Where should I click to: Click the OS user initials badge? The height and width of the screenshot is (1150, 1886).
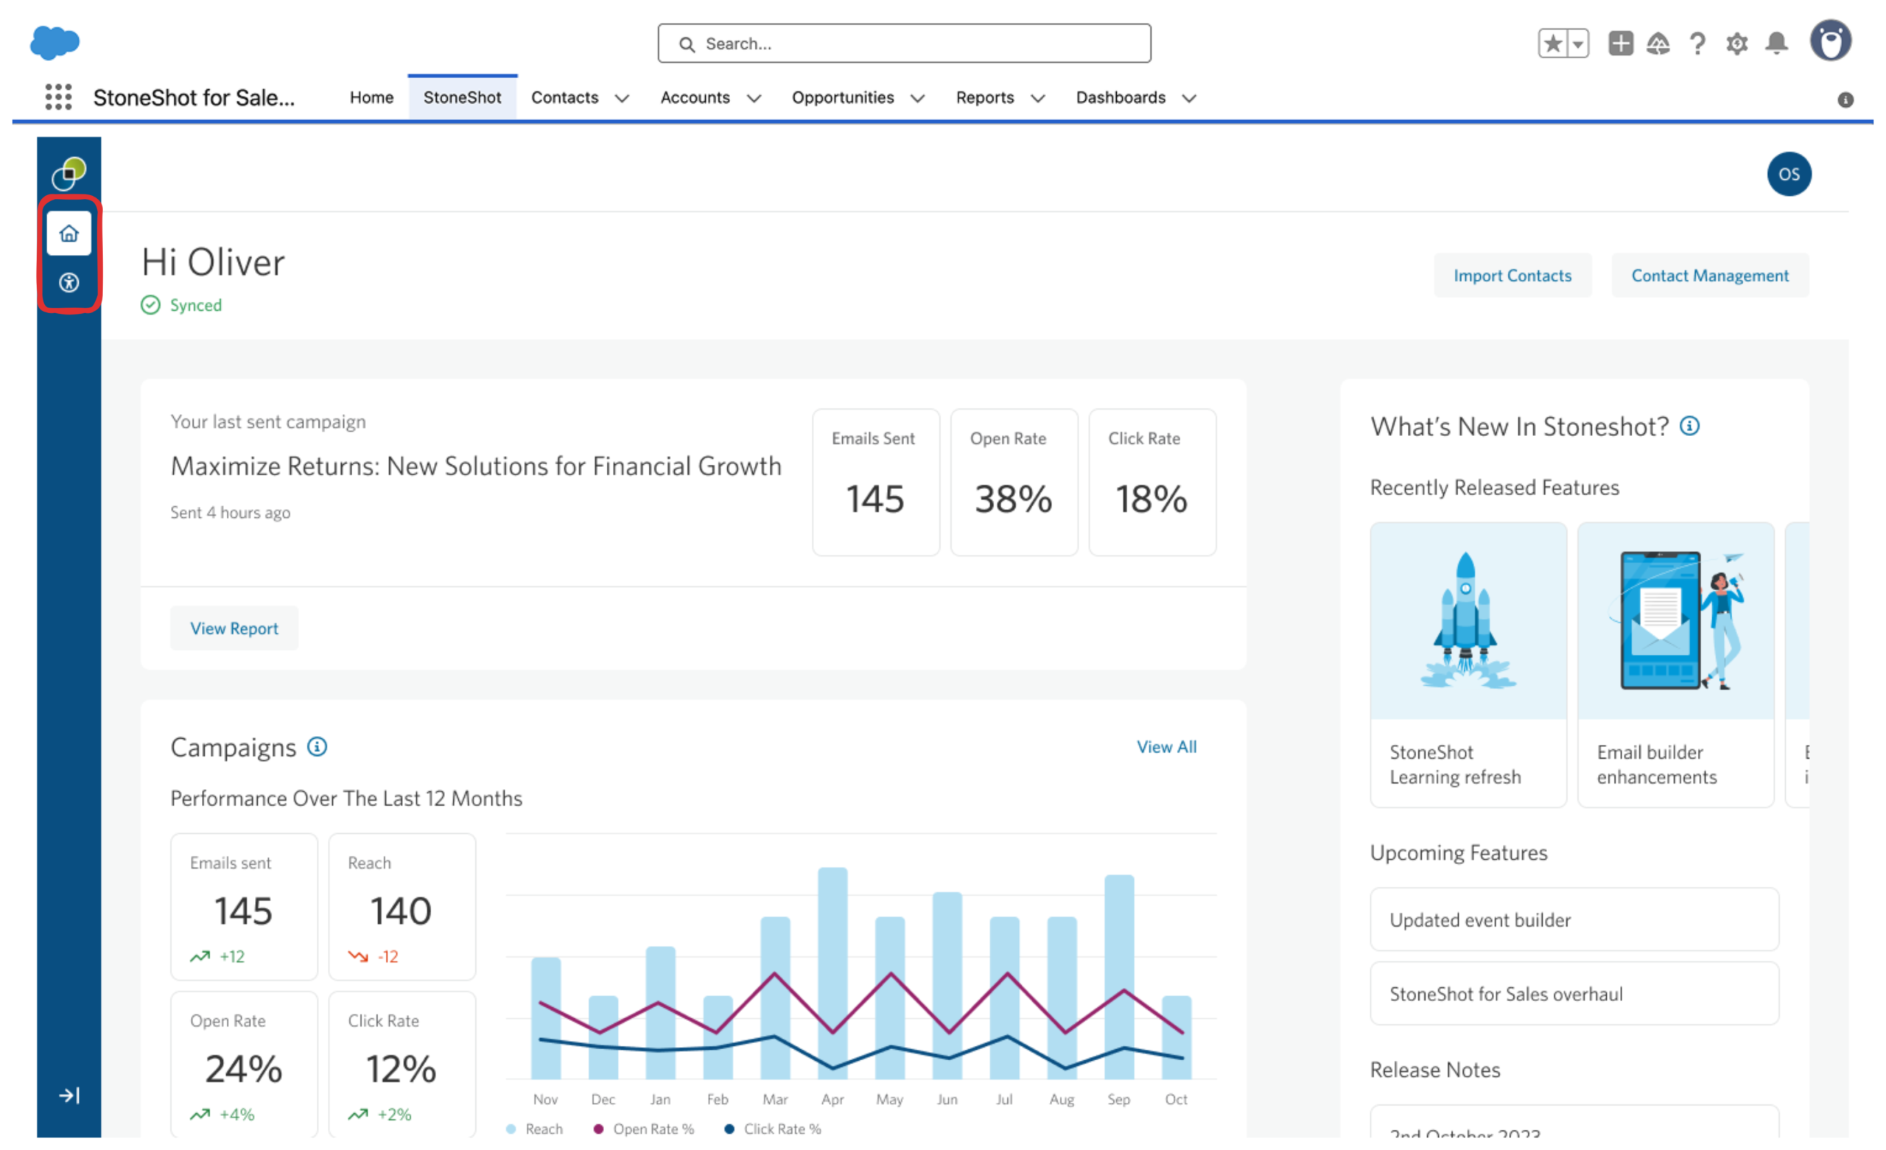(1789, 174)
